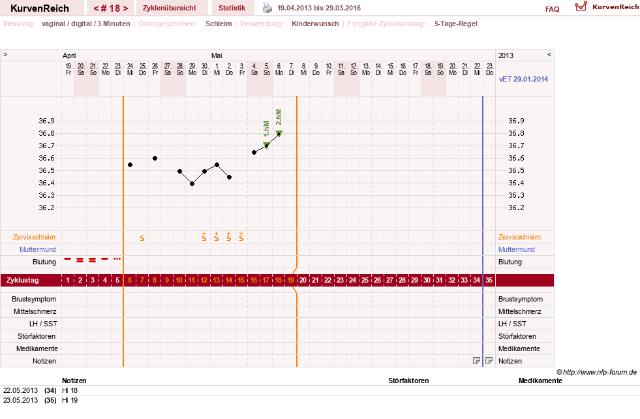Click bleeding mark on cycle day 2

(80, 260)
